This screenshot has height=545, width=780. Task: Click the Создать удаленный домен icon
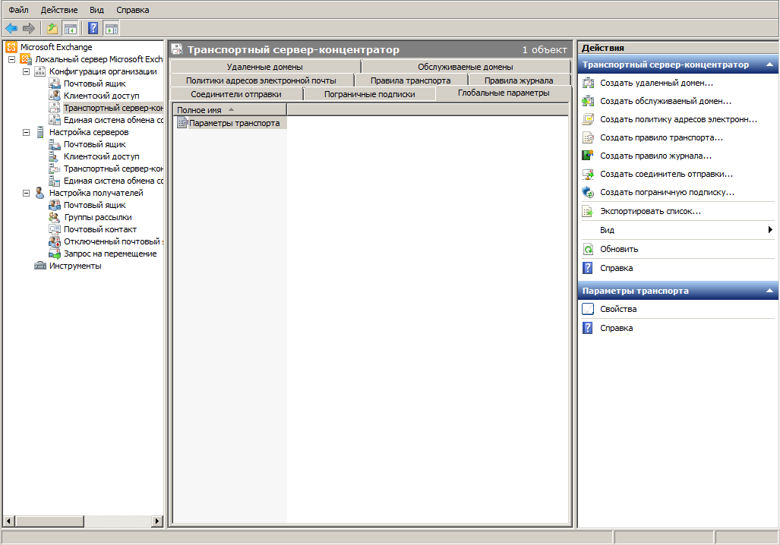click(588, 83)
